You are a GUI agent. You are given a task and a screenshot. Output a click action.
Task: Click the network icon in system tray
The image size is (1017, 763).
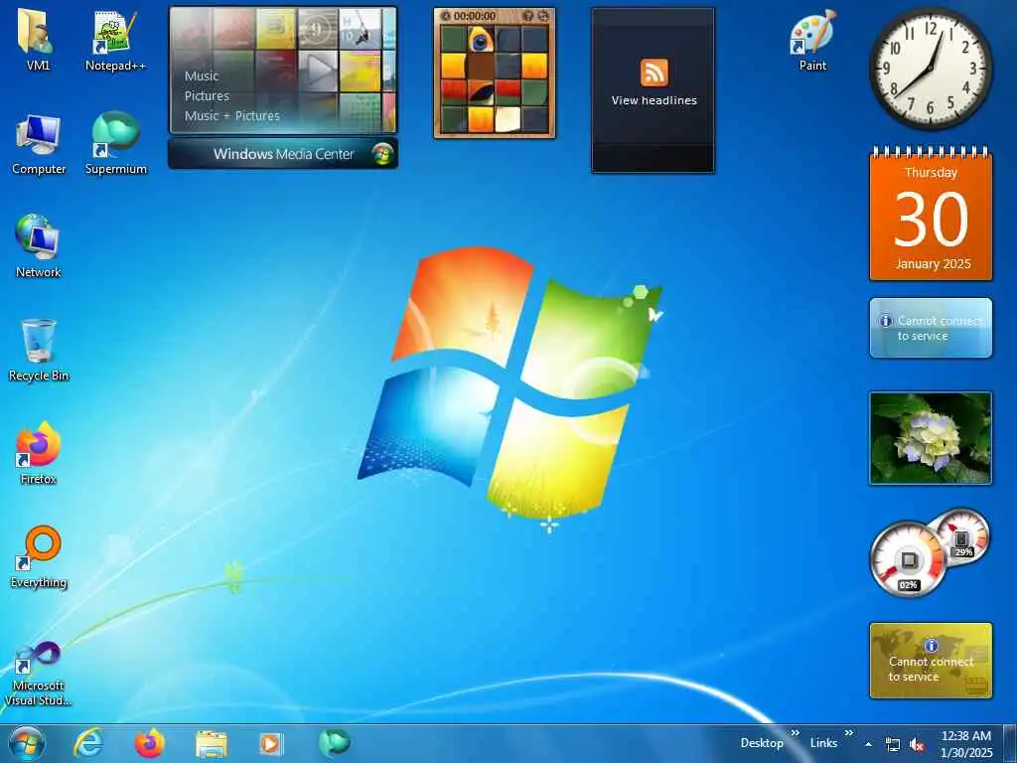(x=893, y=745)
